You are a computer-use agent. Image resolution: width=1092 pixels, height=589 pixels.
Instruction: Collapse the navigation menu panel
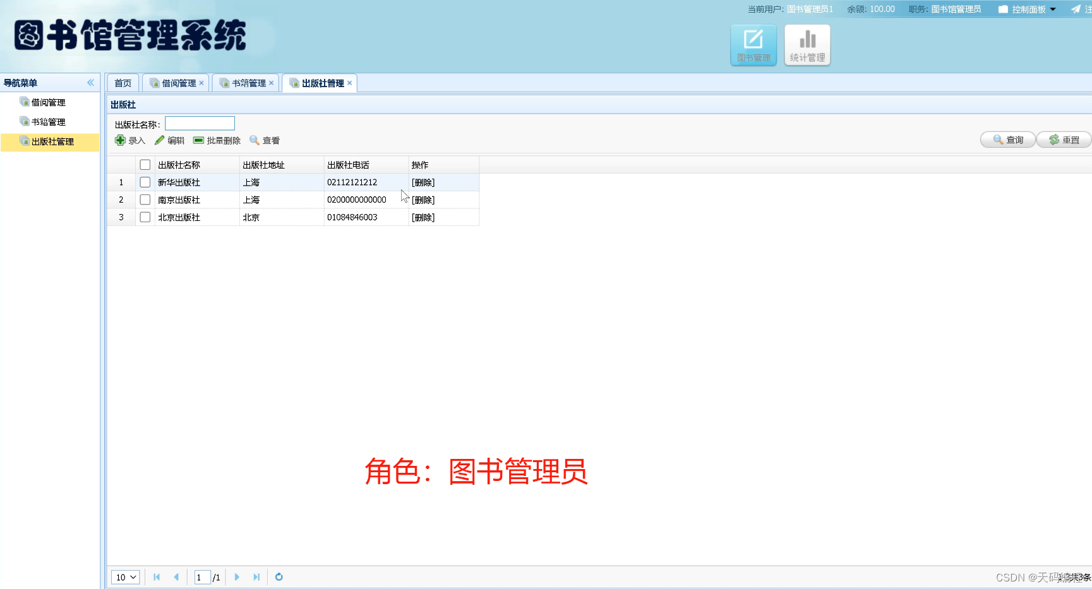90,83
